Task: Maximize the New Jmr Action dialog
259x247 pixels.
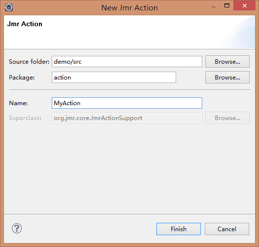Action: (227, 6)
